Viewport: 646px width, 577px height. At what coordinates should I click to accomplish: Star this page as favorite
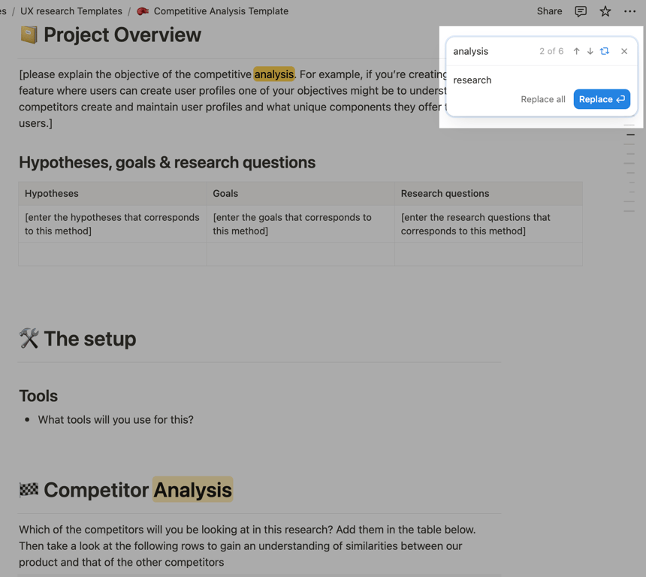(x=605, y=11)
